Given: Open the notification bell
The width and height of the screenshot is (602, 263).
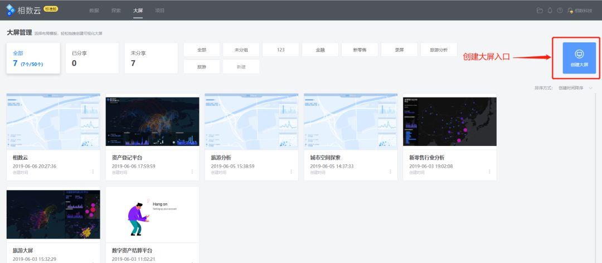Looking at the screenshot, I should [x=550, y=11].
